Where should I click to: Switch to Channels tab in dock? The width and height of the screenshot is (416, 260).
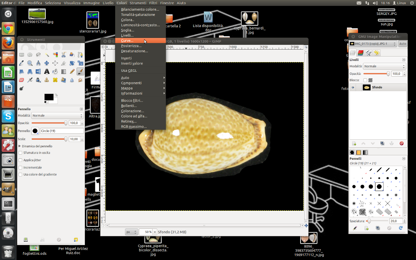click(361, 53)
